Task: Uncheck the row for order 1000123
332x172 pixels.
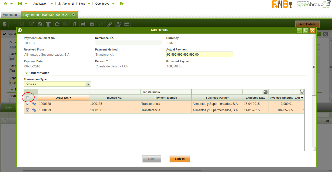Action: click(28, 110)
